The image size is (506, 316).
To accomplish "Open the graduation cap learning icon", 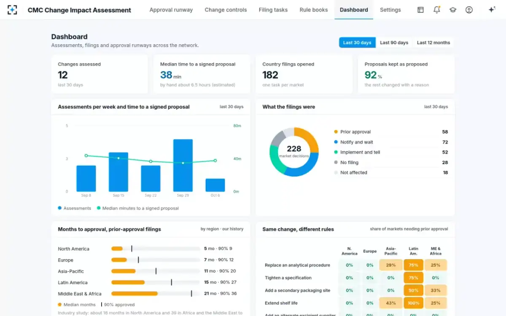I will (x=453, y=10).
